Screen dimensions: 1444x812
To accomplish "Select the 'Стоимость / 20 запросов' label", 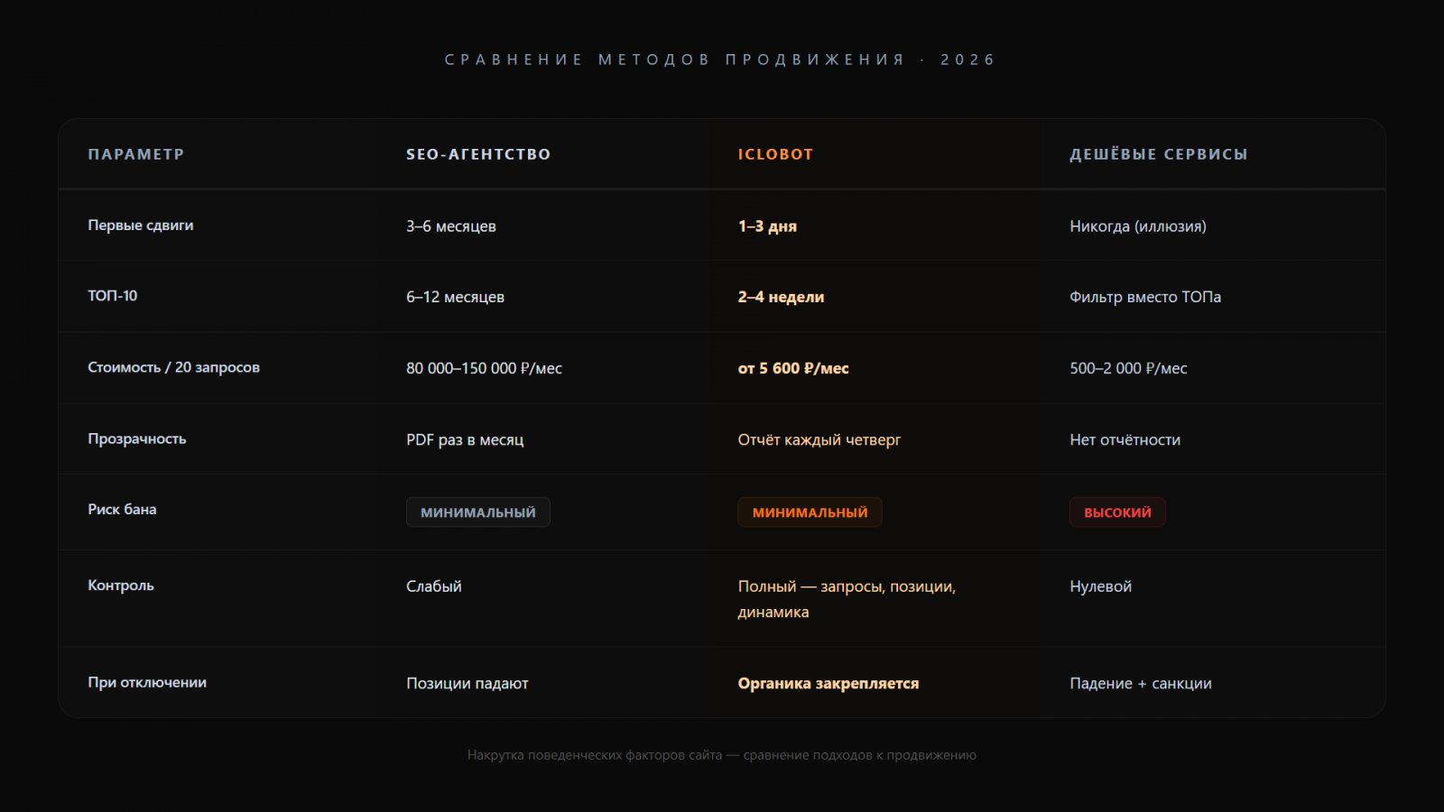I will (x=173, y=367).
